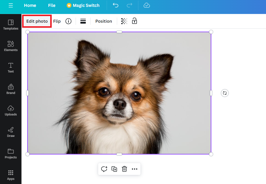Click bottom-left corner resize handle
266x184 pixels.
coord(27,154)
